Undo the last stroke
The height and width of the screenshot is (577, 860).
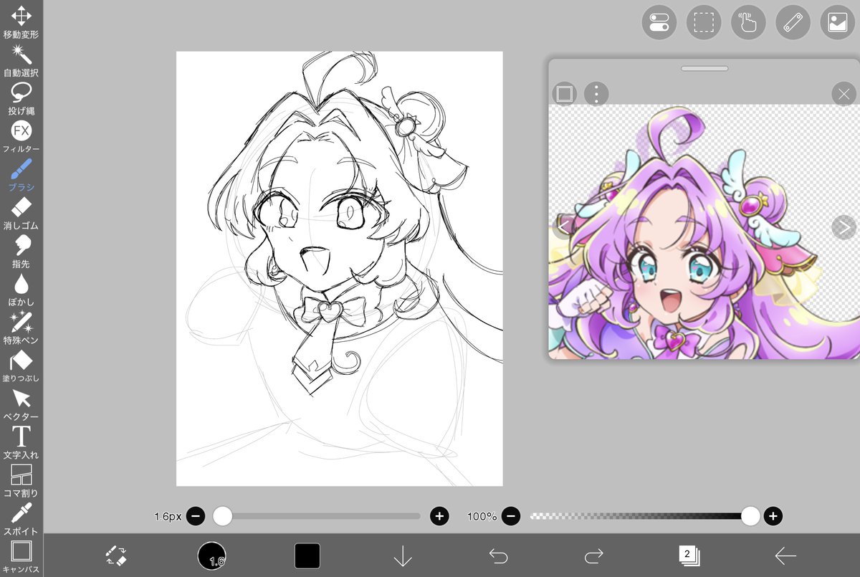(x=498, y=555)
